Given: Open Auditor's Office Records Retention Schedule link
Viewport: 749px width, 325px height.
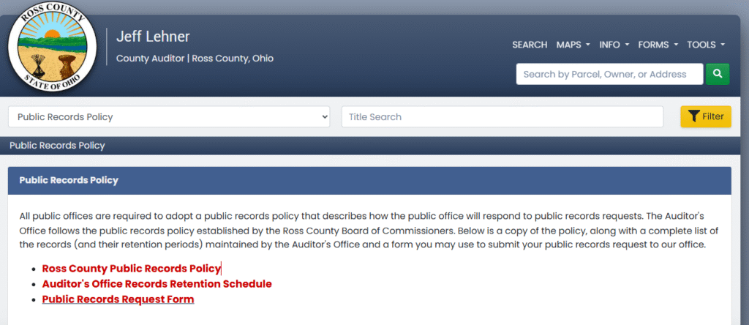Looking at the screenshot, I should (x=157, y=284).
